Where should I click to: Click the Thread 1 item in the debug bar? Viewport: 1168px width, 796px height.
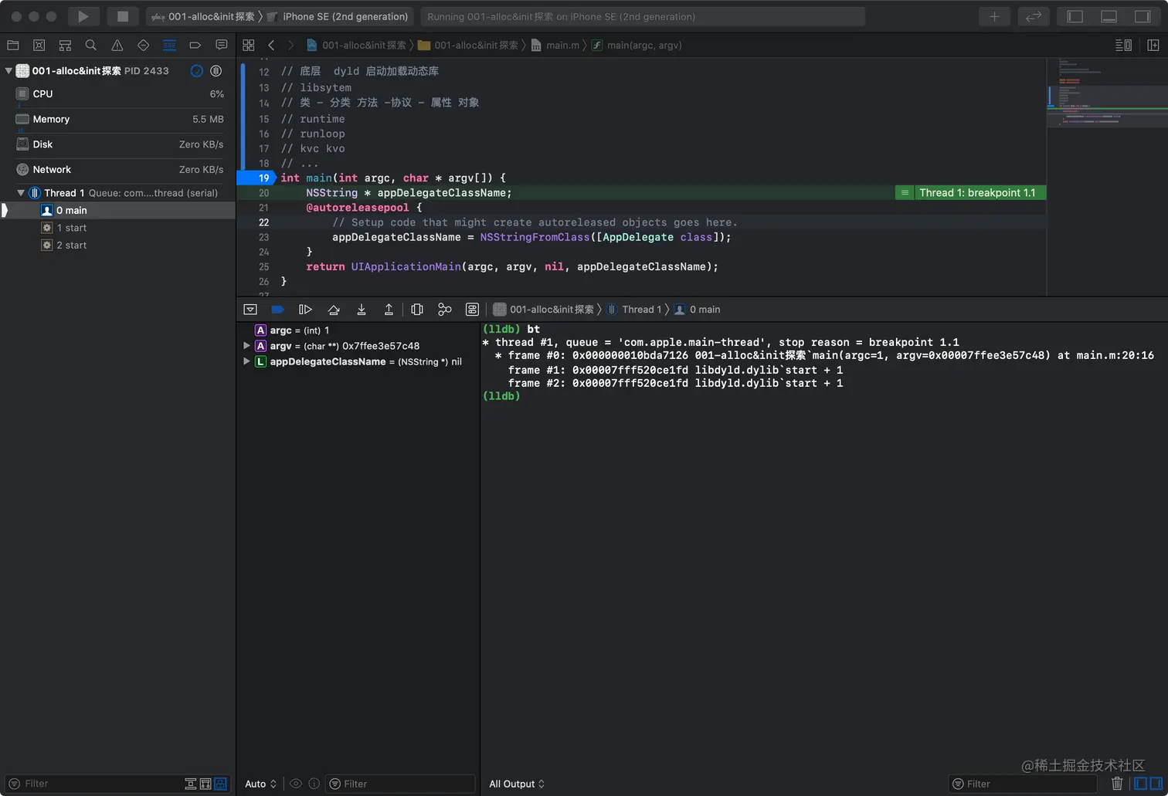634,310
